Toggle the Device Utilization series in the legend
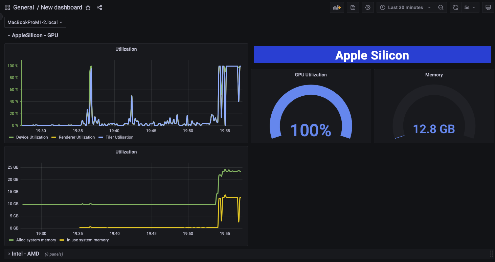 tap(32, 137)
